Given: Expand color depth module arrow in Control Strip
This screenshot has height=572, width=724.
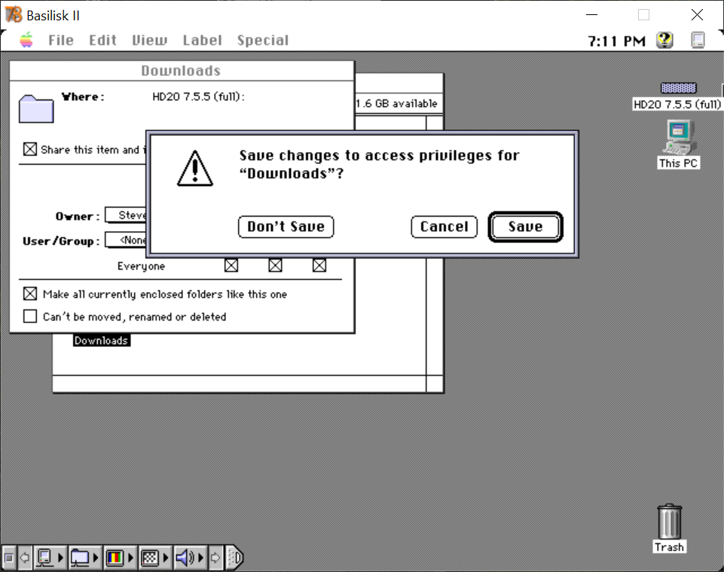Looking at the screenshot, I should coord(130,558).
